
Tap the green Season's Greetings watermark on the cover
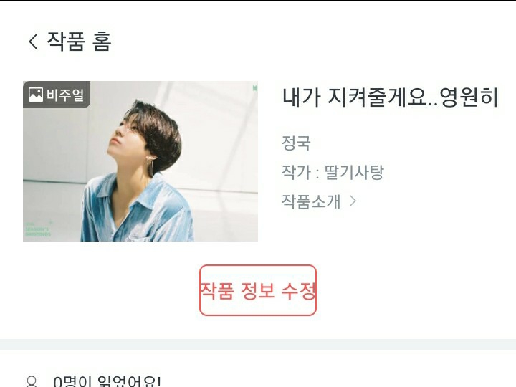click(x=38, y=229)
